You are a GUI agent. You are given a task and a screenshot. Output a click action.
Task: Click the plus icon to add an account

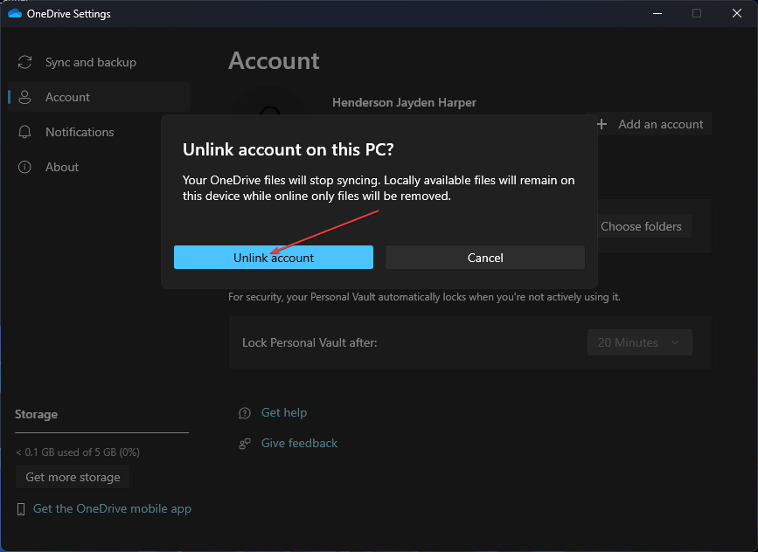(x=602, y=124)
